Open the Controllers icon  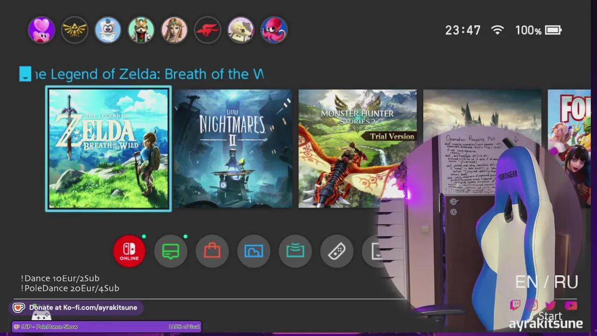(x=337, y=252)
